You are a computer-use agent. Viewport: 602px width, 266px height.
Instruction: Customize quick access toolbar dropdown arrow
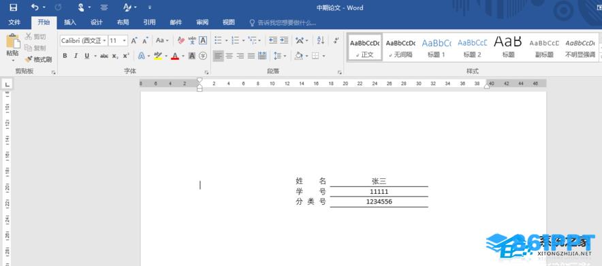coord(150,7)
